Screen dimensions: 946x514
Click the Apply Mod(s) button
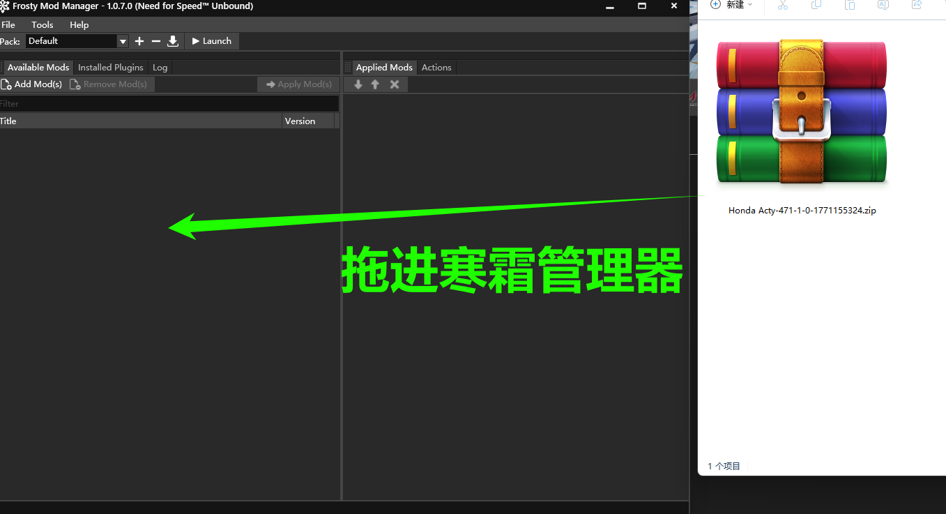[298, 84]
